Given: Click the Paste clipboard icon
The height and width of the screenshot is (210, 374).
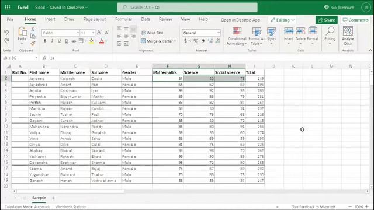Looking at the screenshot, I should (22, 32).
